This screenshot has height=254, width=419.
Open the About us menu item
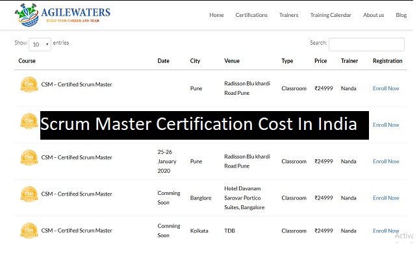374,15
